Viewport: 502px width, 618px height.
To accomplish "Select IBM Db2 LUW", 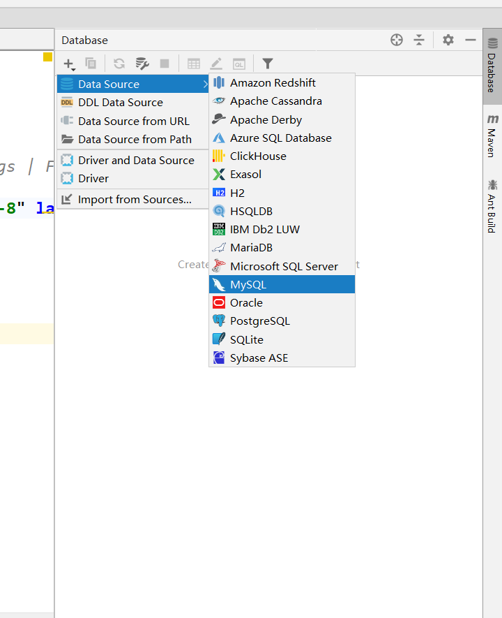I will 282,229.
